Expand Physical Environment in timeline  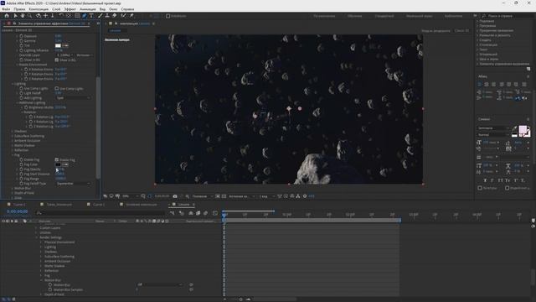pyautogui.click(x=41, y=242)
